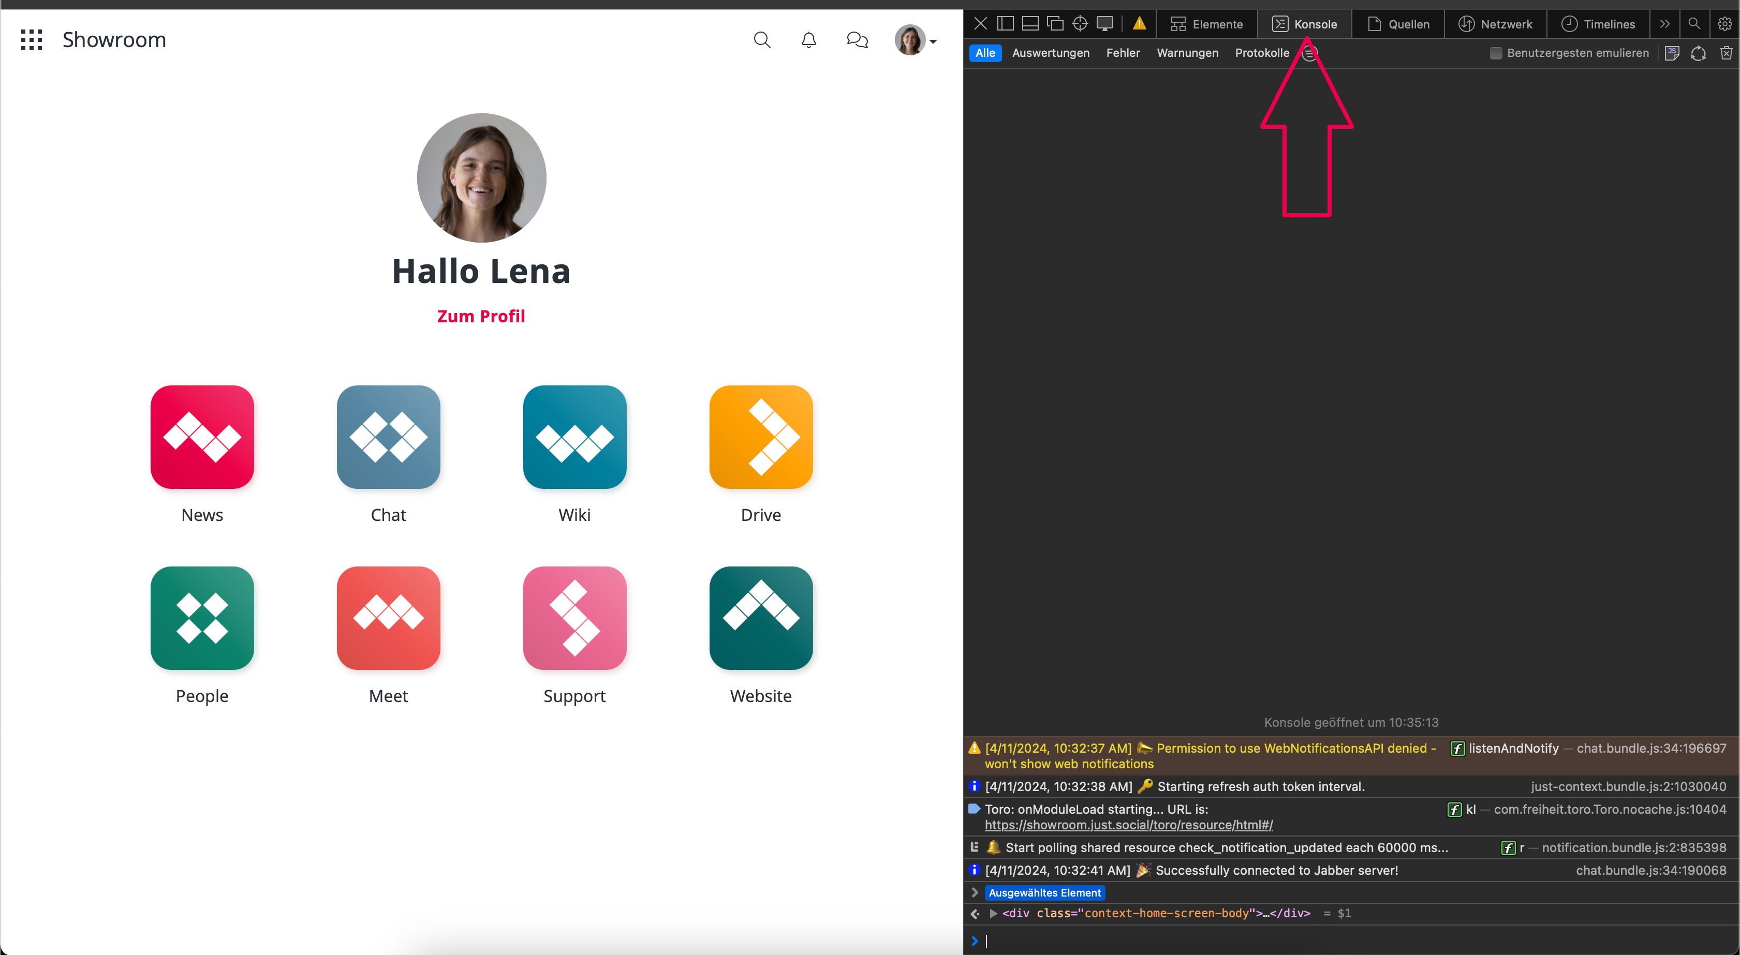The height and width of the screenshot is (955, 1740).
Task: Open the Support app tile
Action: click(575, 618)
